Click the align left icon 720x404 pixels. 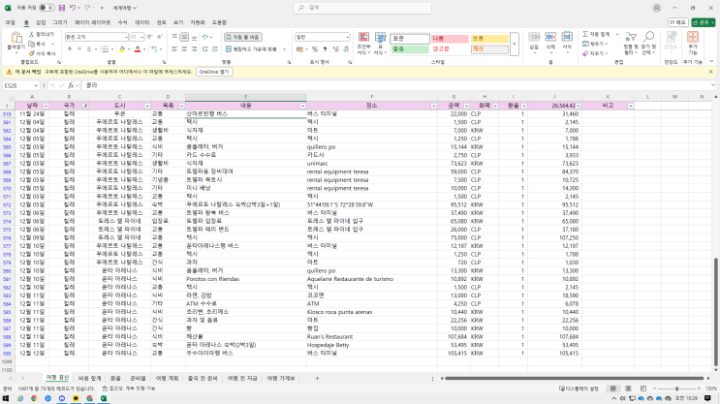click(174, 49)
